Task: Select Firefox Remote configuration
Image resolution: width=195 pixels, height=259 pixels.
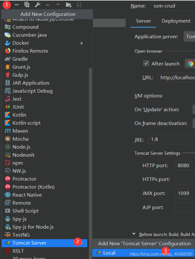Action: [44, 51]
